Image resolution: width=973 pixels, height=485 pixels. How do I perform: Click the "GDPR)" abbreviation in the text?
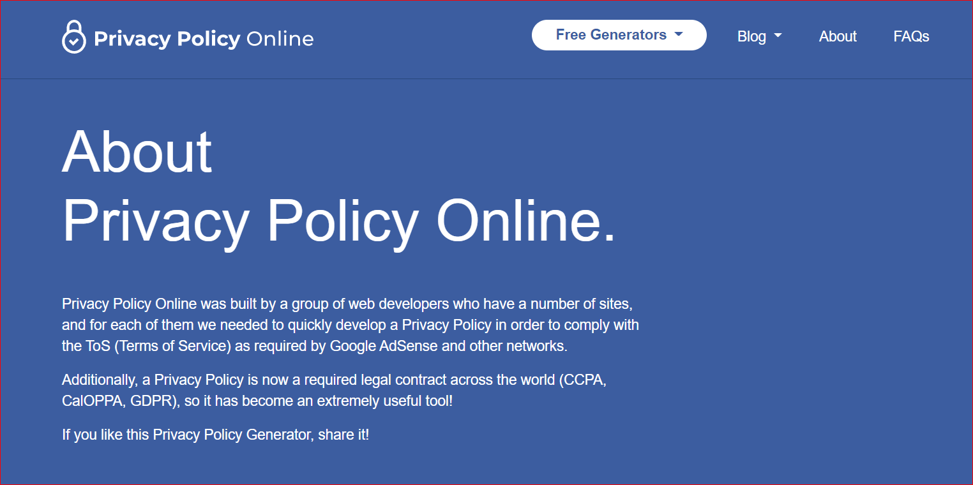[x=155, y=402]
